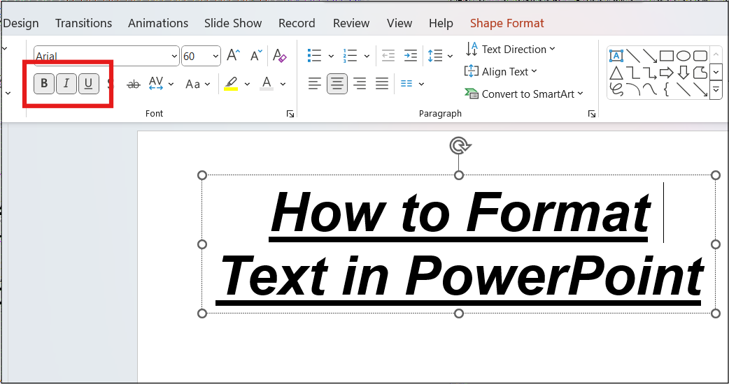Open the font size 60 dropdown
This screenshot has height=384, width=729.
215,56
